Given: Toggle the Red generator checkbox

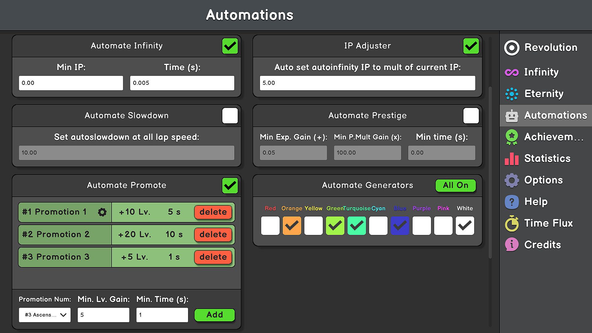Looking at the screenshot, I should pos(270,226).
